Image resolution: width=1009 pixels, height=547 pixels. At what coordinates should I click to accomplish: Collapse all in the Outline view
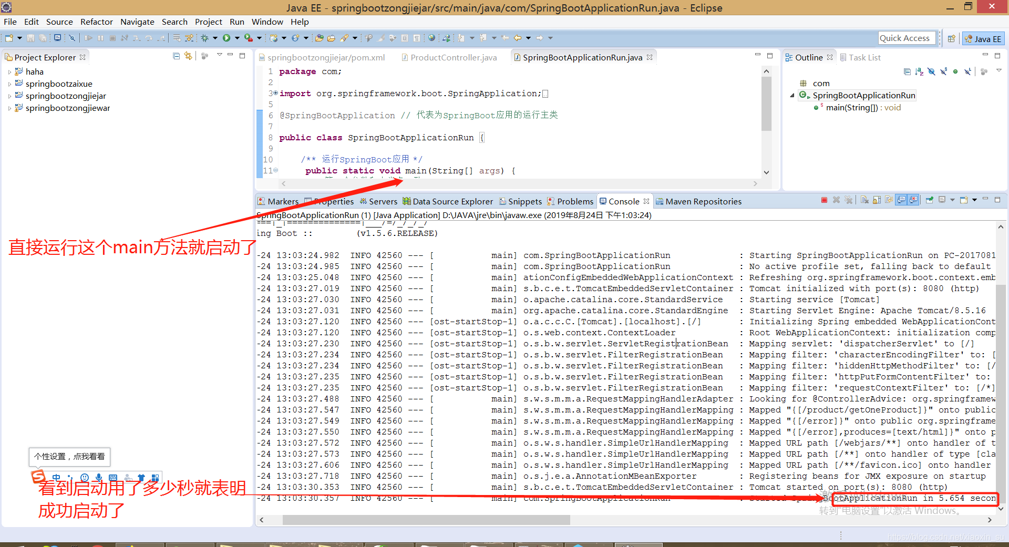pyautogui.click(x=907, y=71)
